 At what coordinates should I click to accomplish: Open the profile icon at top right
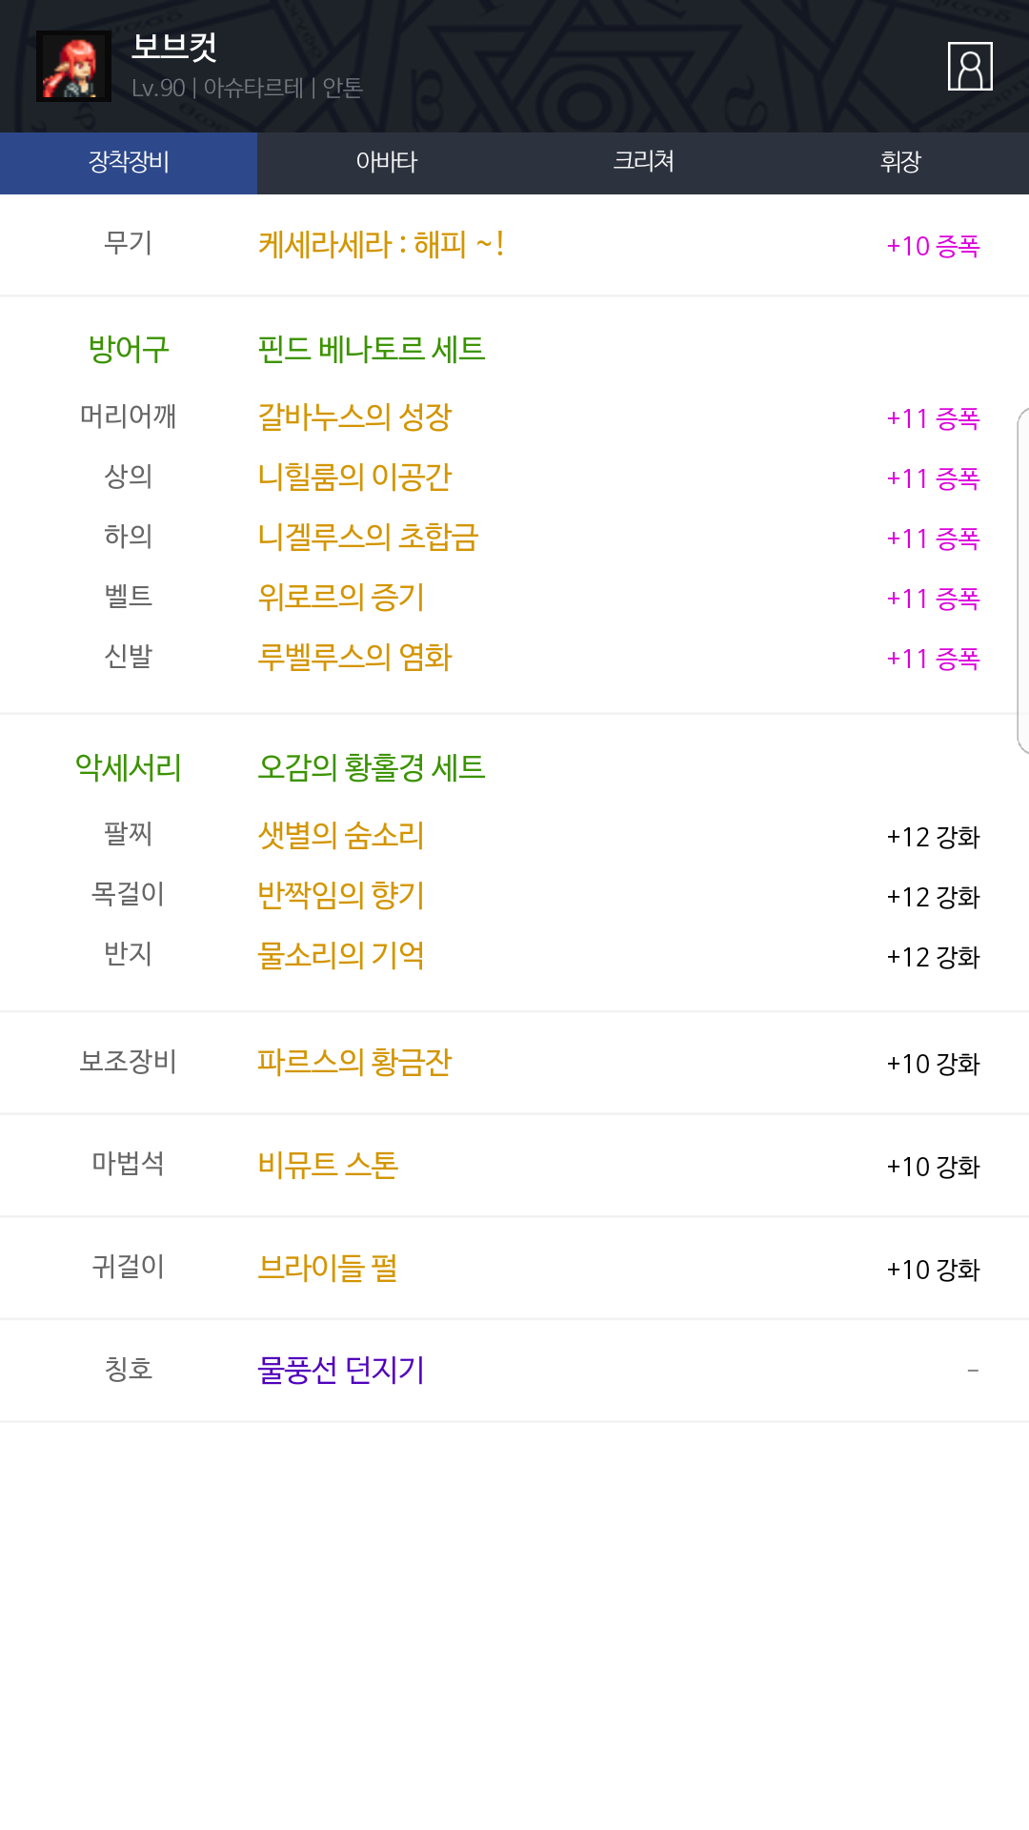tap(970, 67)
